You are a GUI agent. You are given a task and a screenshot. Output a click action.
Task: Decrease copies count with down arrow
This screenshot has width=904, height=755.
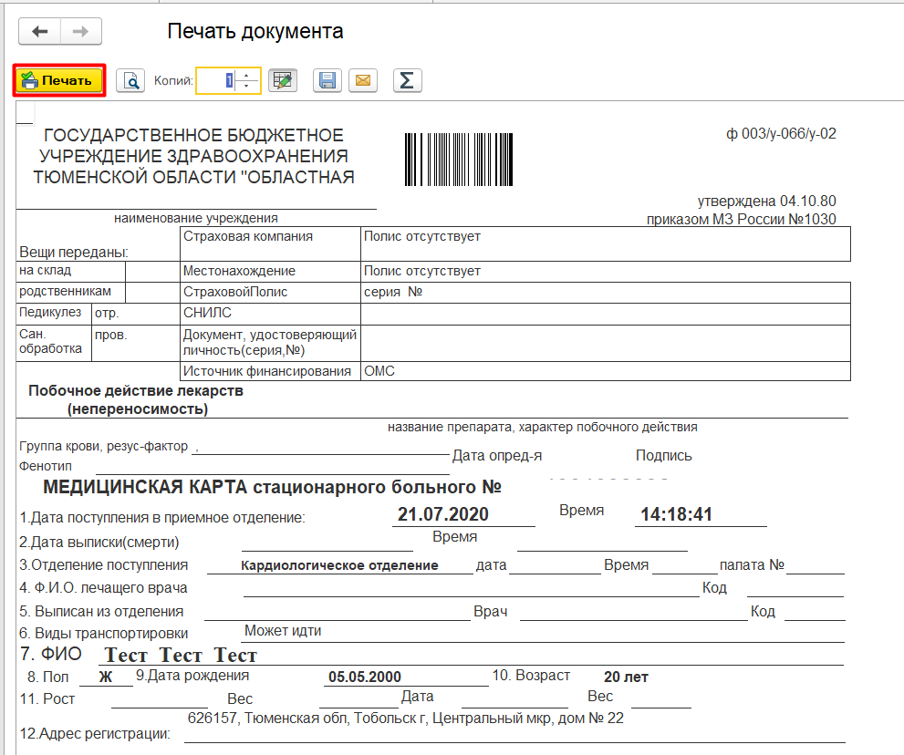pyautogui.click(x=247, y=86)
